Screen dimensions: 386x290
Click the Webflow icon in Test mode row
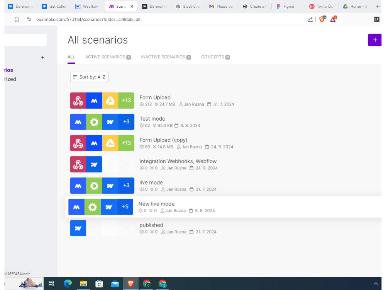110,122
